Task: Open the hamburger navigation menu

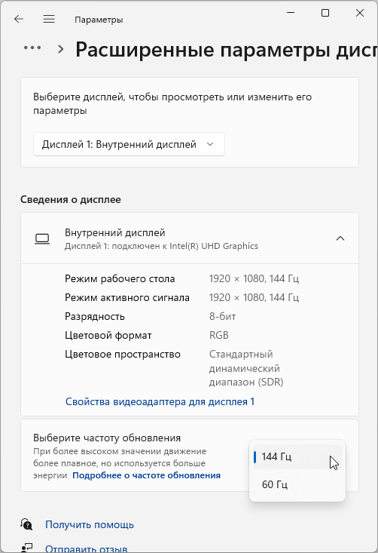Action: (49, 19)
